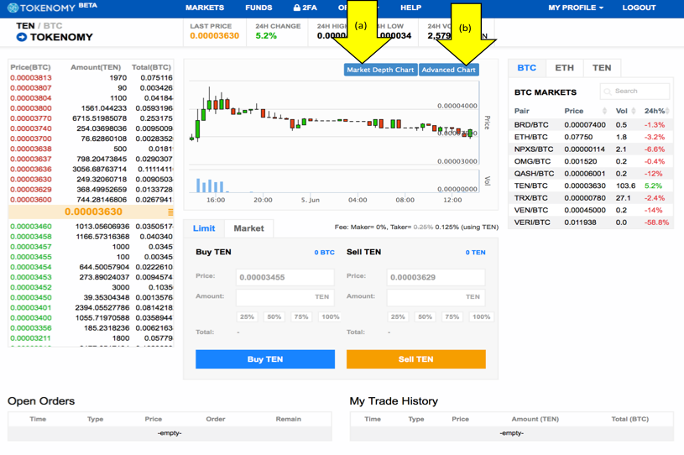The width and height of the screenshot is (684, 455).
Task: Click sell order price 0.00003770
Action: [x=31, y=118]
